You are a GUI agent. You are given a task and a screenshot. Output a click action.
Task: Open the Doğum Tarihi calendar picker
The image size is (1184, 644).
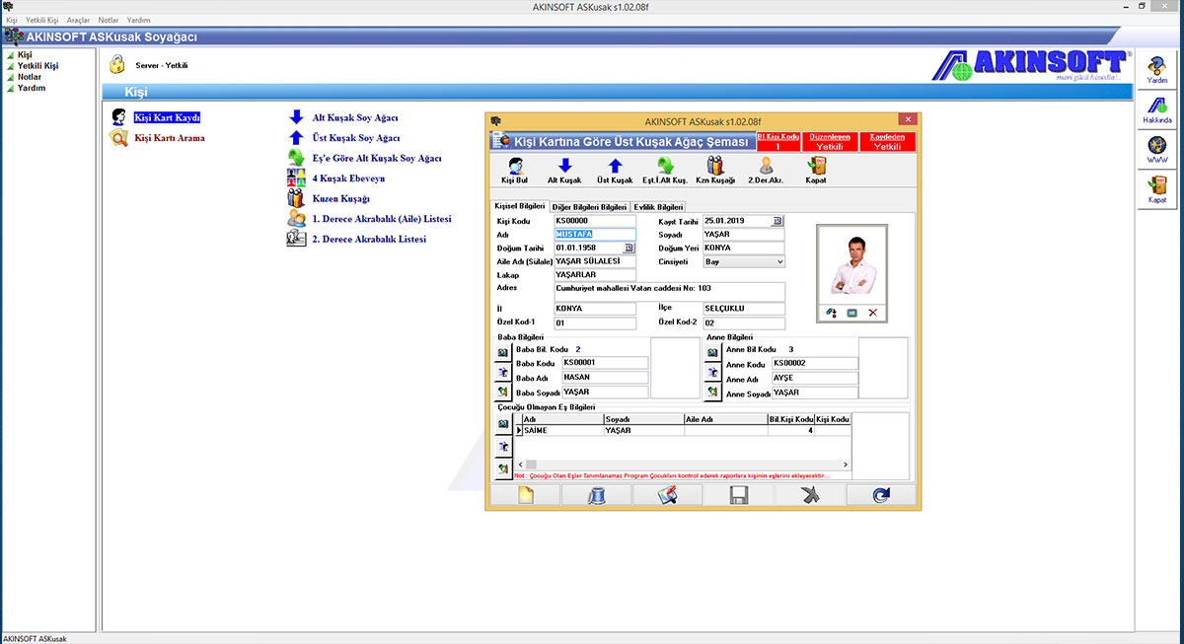629,249
